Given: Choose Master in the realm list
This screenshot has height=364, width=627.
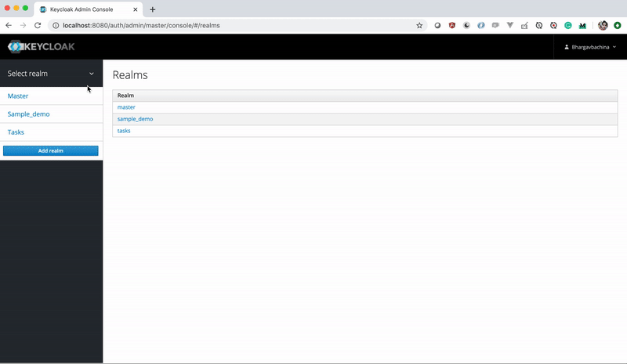Looking at the screenshot, I should (x=18, y=96).
